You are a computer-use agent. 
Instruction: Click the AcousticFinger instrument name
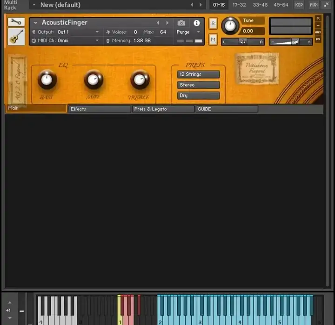tap(65, 22)
